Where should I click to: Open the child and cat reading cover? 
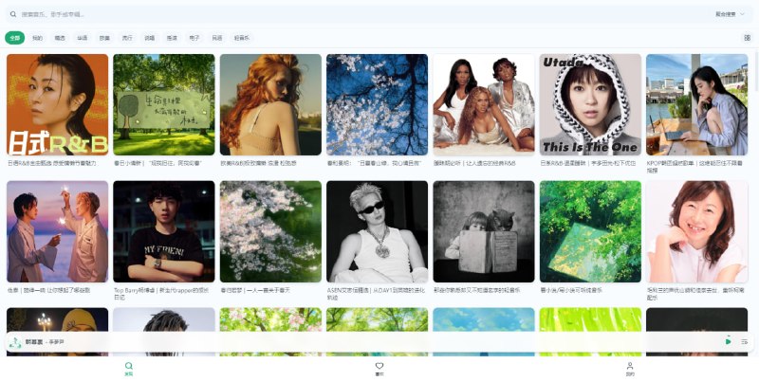click(x=484, y=231)
